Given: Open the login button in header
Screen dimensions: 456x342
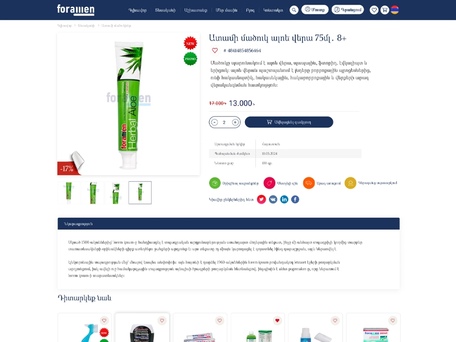Looking at the screenshot, I should coord(315,10).
